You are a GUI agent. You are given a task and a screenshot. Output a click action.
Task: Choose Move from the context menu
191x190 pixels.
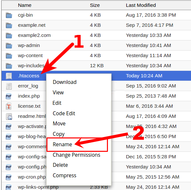click(x=59, y=123)
